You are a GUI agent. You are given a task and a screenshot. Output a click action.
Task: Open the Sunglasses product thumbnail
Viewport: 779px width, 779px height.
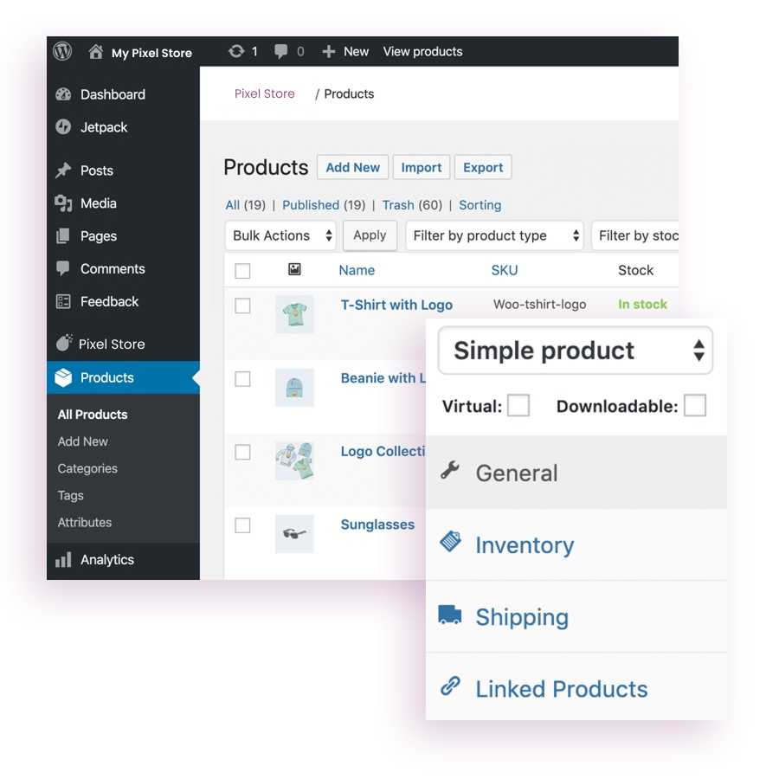tap(294, 534)
